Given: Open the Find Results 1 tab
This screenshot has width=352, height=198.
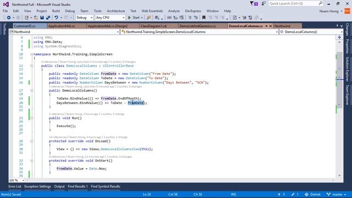Looking at the screenshot, I should pos(78,186).
